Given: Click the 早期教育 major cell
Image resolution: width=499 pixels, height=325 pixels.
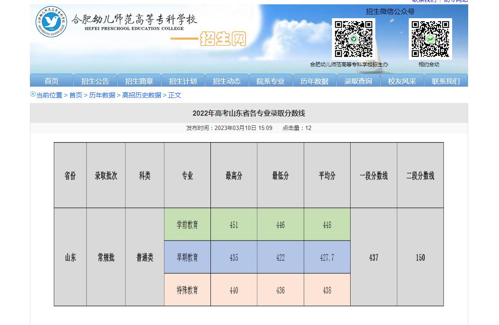Looking at the screenshot, I should (187, 257).
